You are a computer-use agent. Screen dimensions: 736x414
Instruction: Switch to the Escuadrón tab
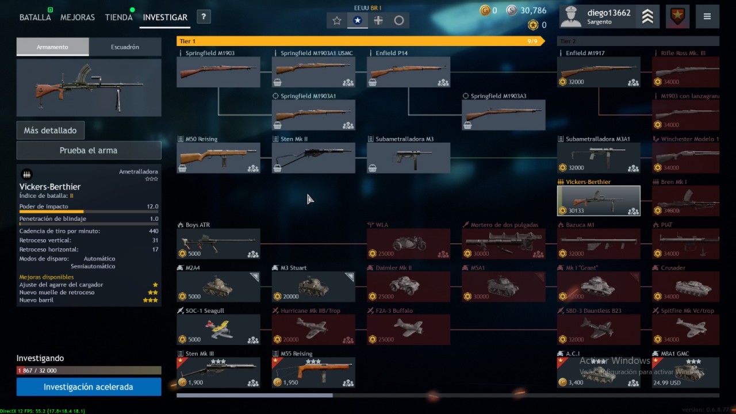(125, 47)
